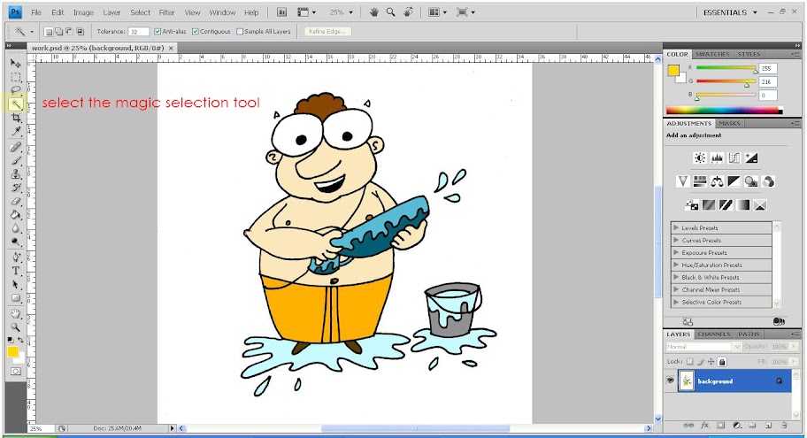Viewport: 807px width, 438px height.
Task: Add a Curves adjustment
Action: point(734,158)
